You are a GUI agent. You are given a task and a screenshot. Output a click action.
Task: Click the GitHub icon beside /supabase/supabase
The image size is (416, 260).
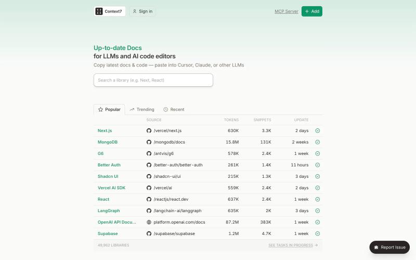pos(149,233)
